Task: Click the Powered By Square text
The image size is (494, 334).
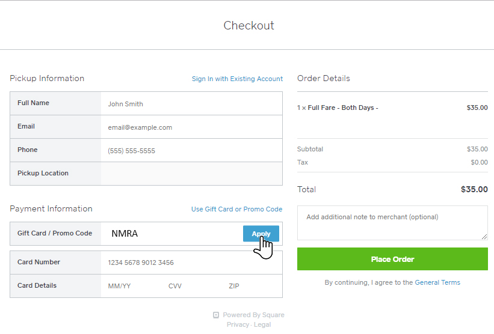Action: [x=253, y=315]
